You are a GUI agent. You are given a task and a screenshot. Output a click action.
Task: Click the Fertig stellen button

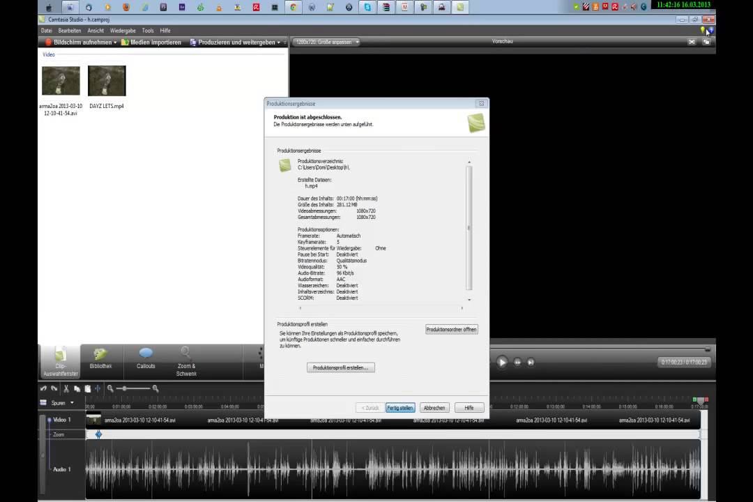tap(400, 408)
